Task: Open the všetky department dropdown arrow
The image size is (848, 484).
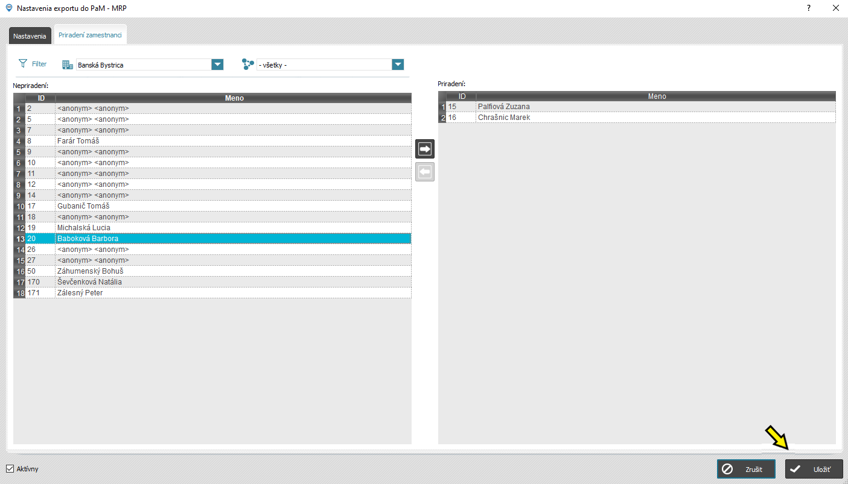Action: [x=397, y=64]
